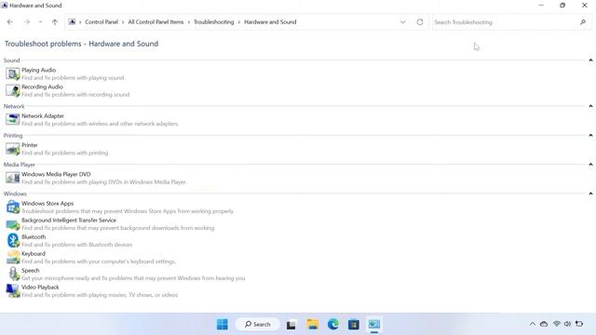Click "Find and fix problems with printing"
Viewport: 596px width, 335px height.
click(65, 153)
